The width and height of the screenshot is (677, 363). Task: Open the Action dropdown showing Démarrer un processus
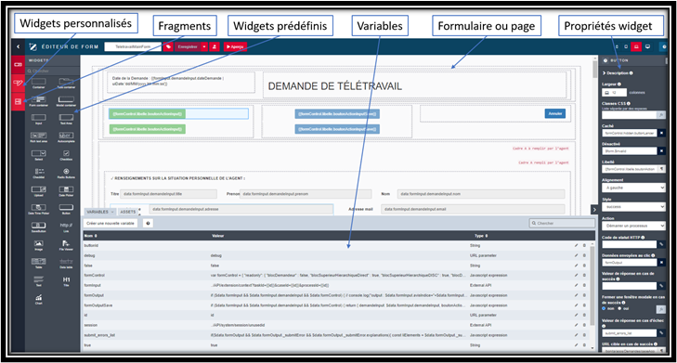[x=634, y=226]
